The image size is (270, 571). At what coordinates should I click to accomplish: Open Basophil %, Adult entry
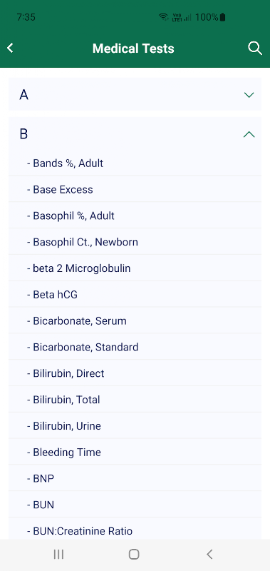tap(135, 216)
